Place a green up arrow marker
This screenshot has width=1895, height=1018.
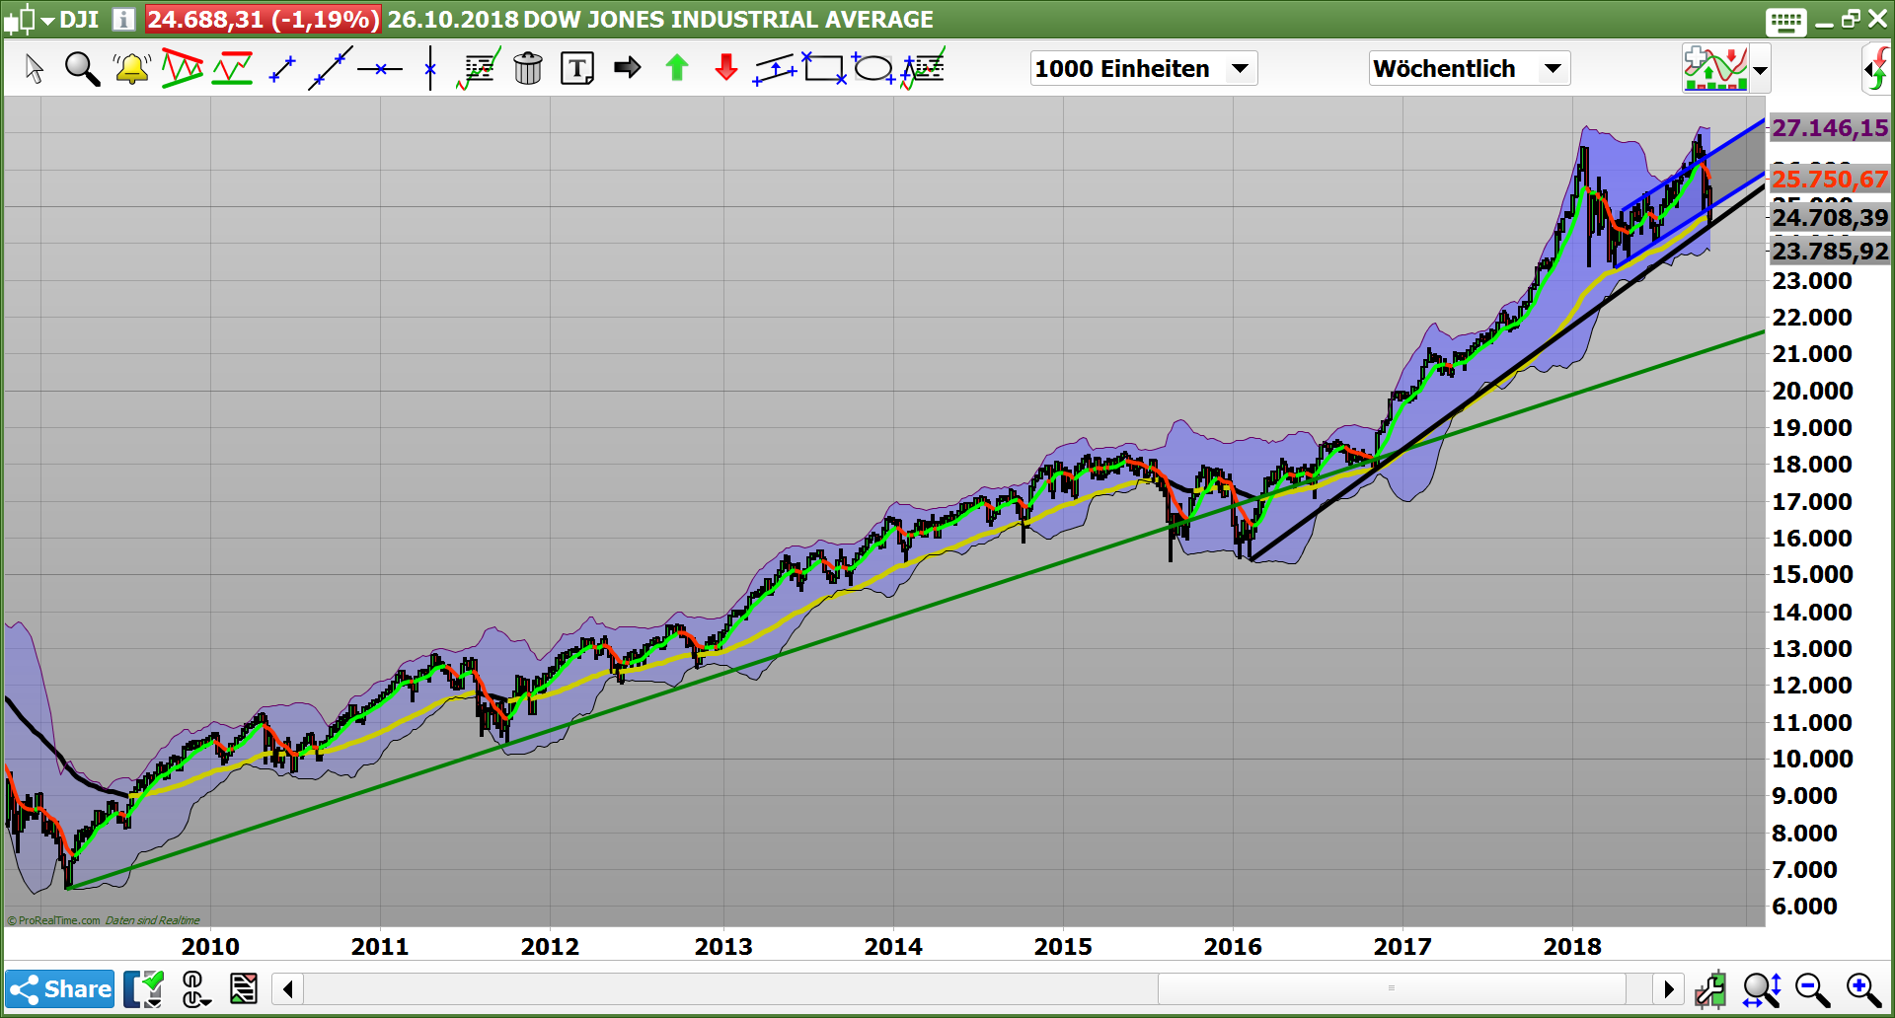[x=677, y=68]
